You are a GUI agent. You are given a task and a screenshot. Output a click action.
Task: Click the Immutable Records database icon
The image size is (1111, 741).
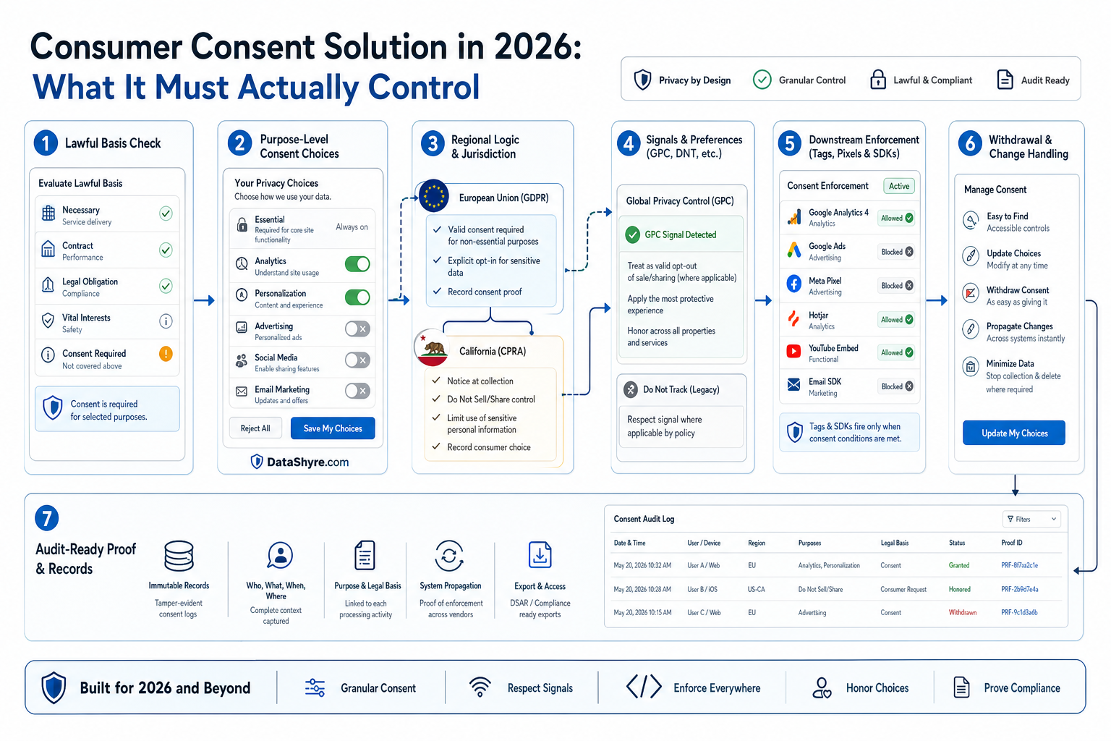pos(179,556)
